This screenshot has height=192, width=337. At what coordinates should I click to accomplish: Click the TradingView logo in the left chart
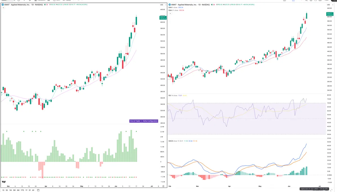coord(4,182)
